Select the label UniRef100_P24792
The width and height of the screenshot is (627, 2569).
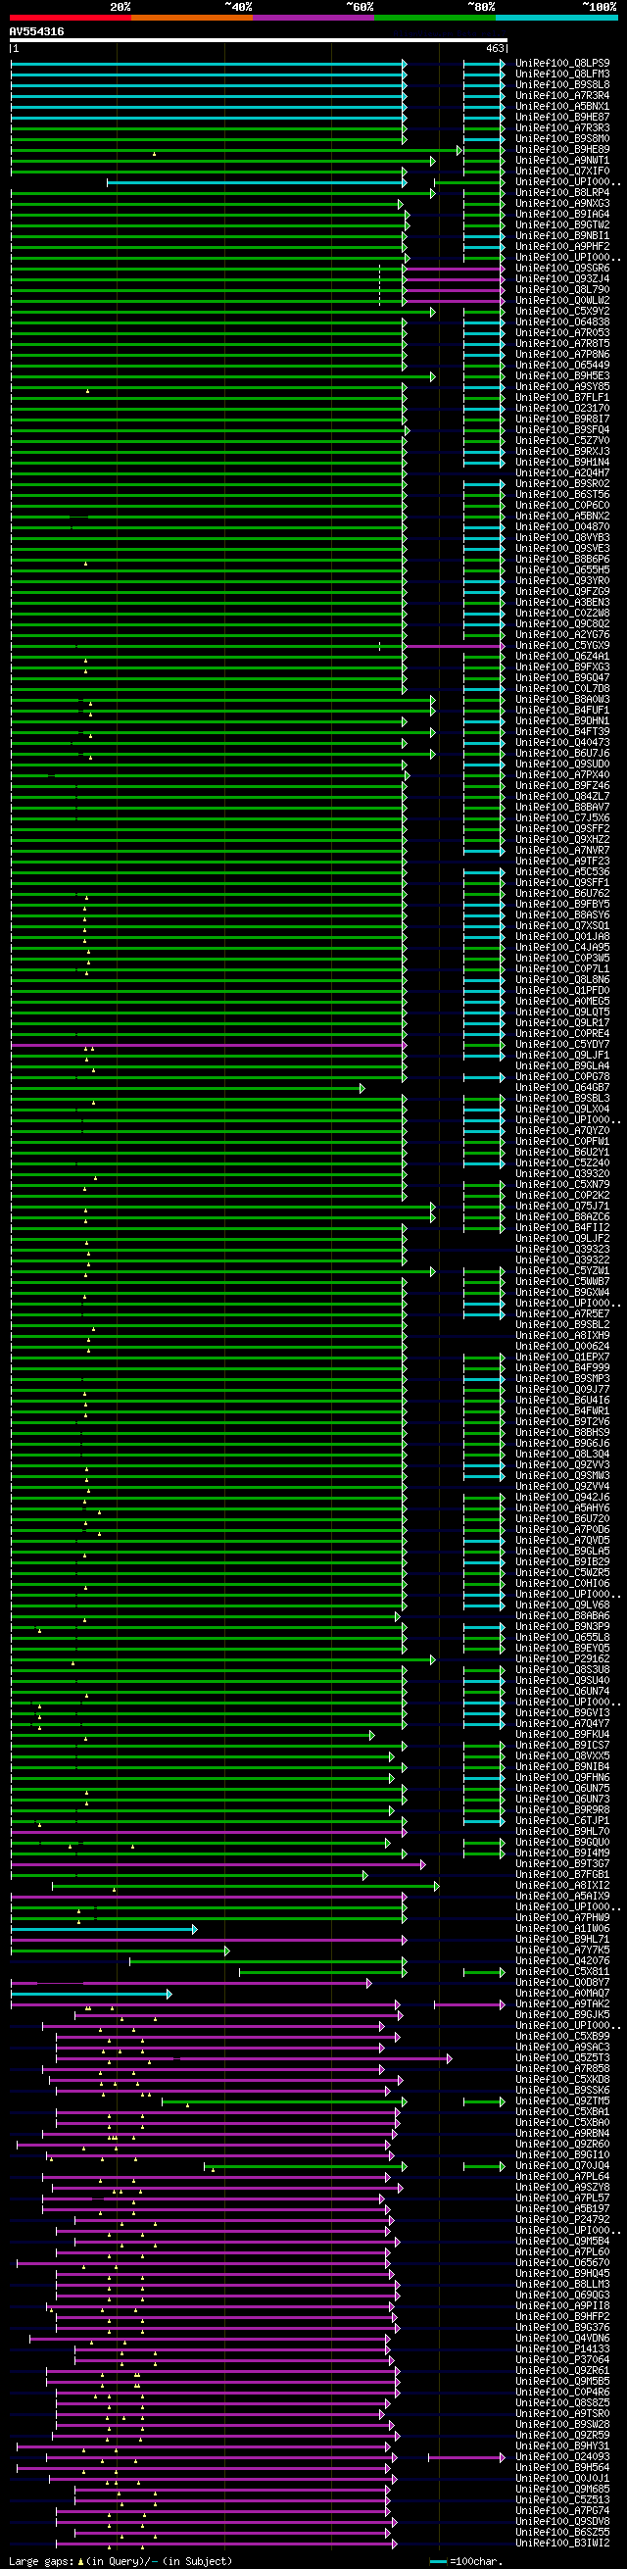(562, 2219)
